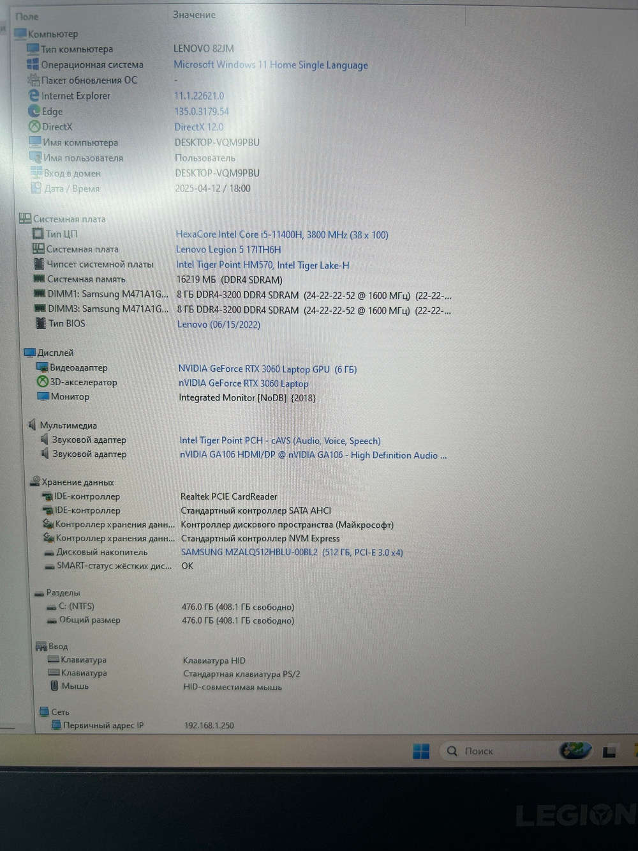Select the C: (NTFS) partition row
638x851 pixels.
click(170, 606)
